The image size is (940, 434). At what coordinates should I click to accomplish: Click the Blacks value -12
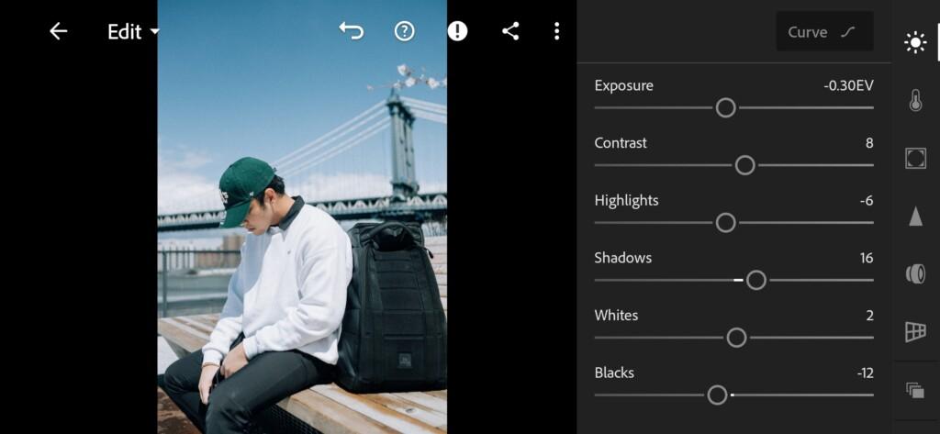click(x=865, y=373)
